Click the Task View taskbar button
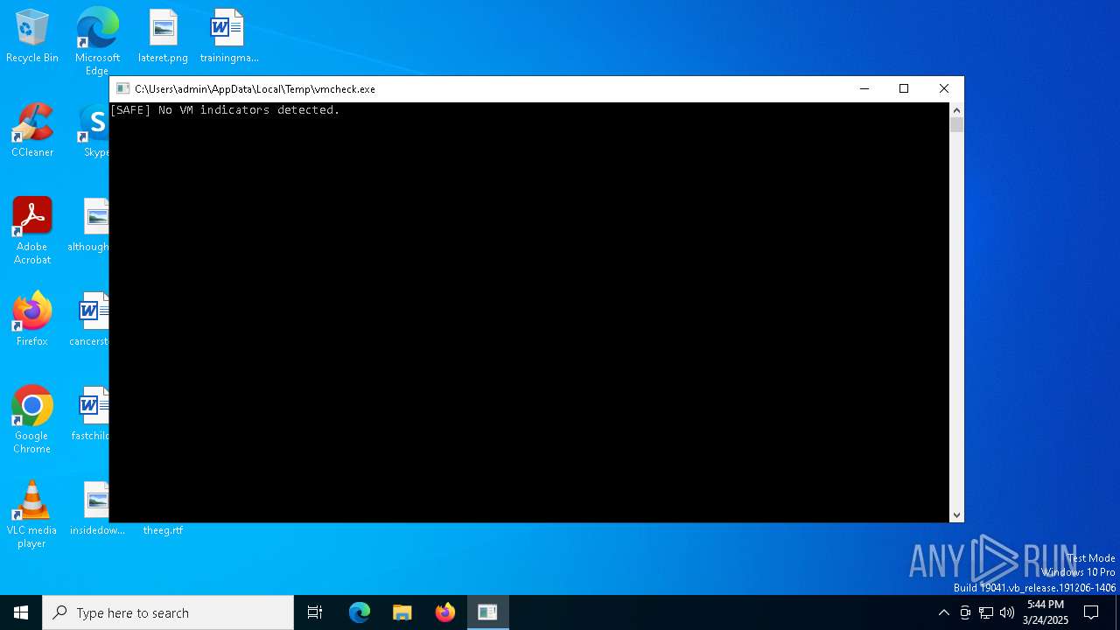1120x630 pixels. [315, 612]
